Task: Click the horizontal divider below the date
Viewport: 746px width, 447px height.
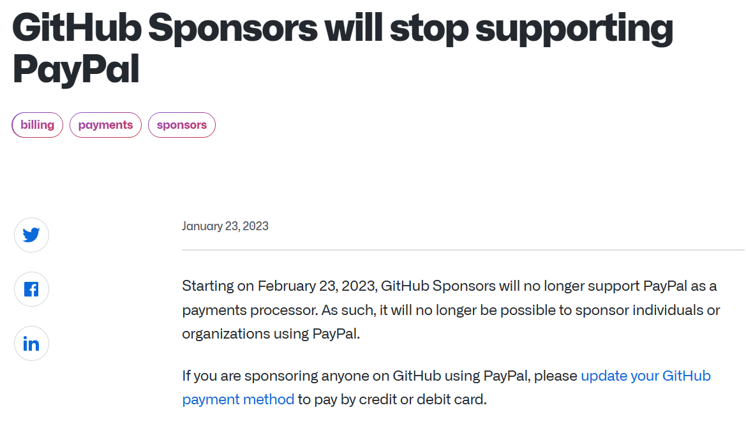Action: click(x=463, y=250)
